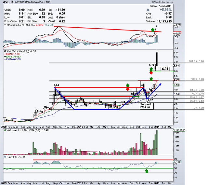Click the 6.58 last price tag on price axis

click(176, 66)
